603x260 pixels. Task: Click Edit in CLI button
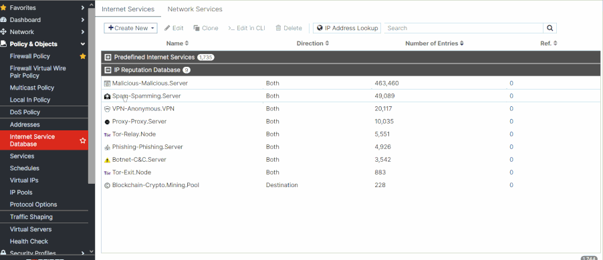247,28
